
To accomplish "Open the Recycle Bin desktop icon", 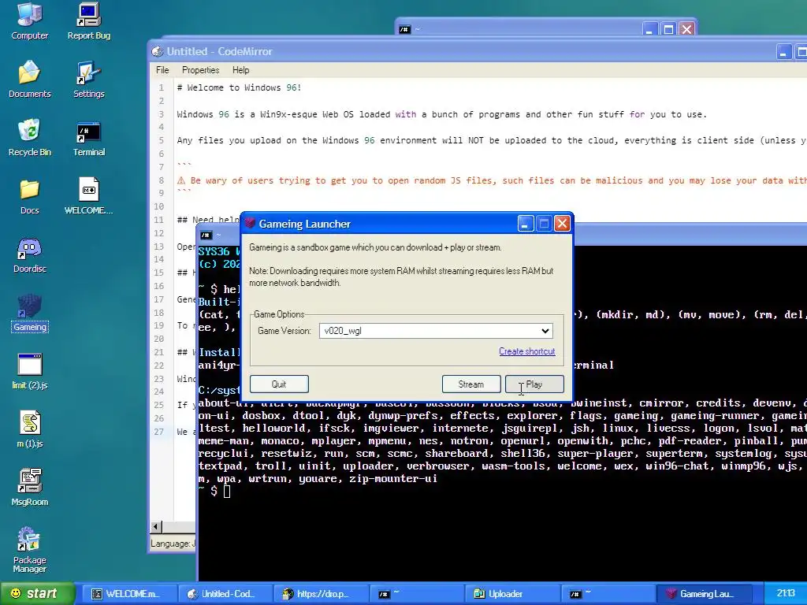I will coord(29,137).
